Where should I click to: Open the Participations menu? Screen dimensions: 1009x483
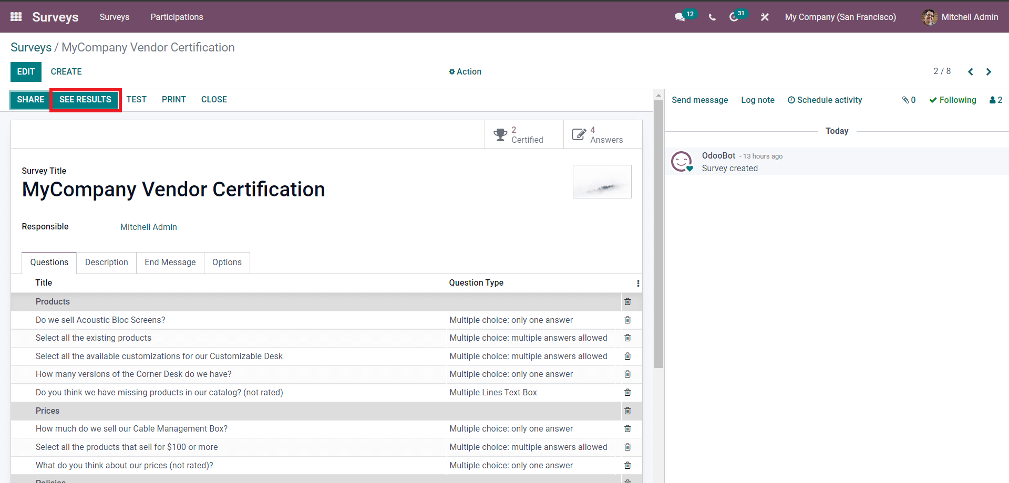click(177, 17)
